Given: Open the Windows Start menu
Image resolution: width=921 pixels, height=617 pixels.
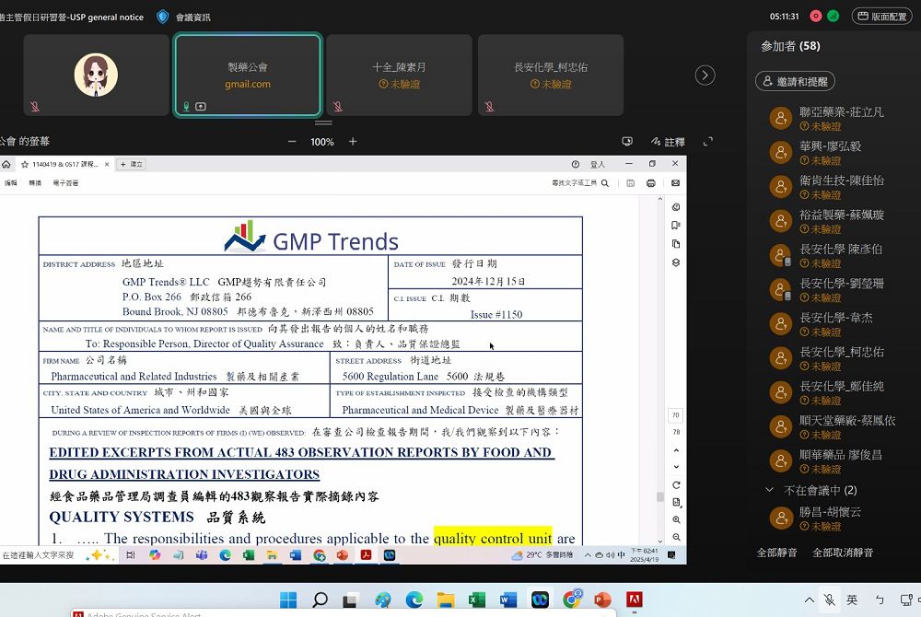Looking at the screenshot, I should [x=288, y=600].
